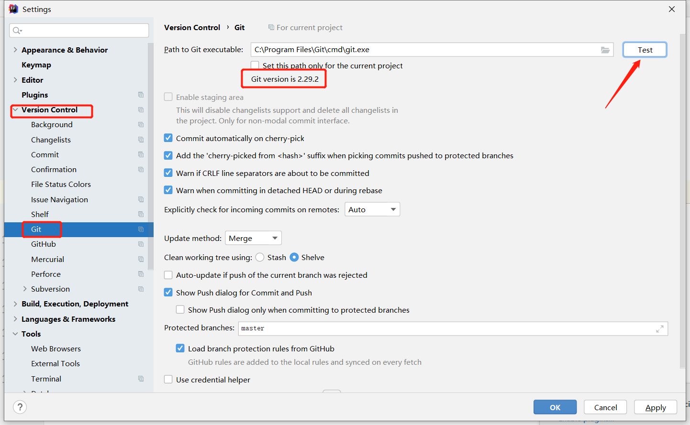
Task: Open help with the question mark icon
Action: [20, 407]
